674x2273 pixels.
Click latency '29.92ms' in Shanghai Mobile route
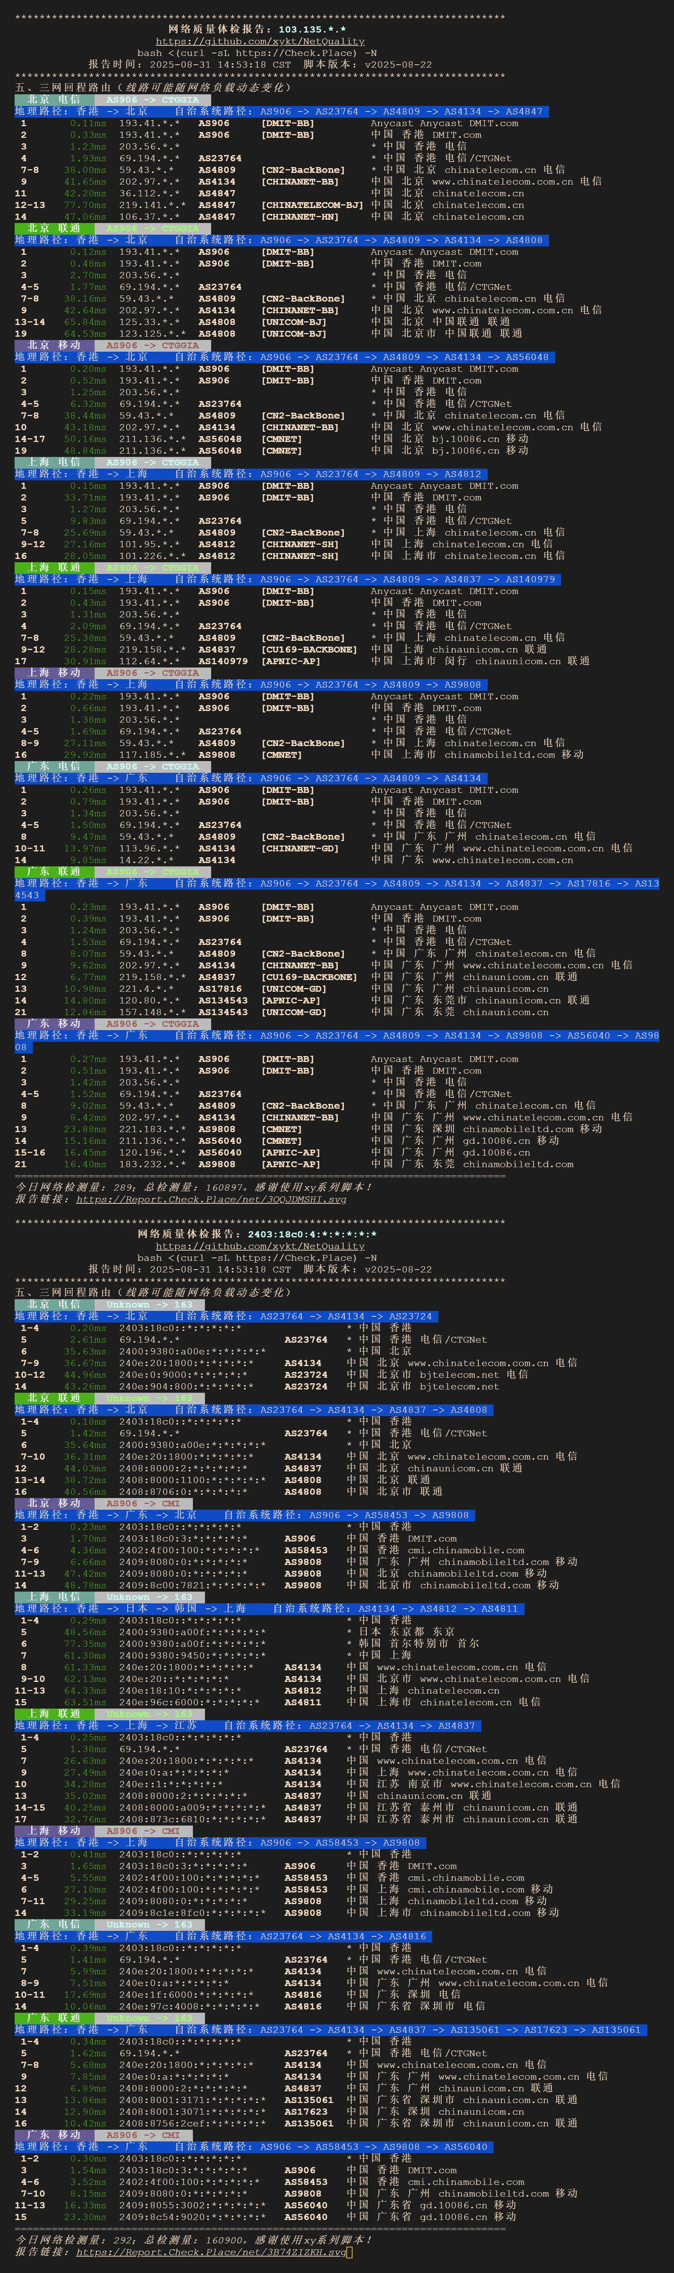point(85,754)
